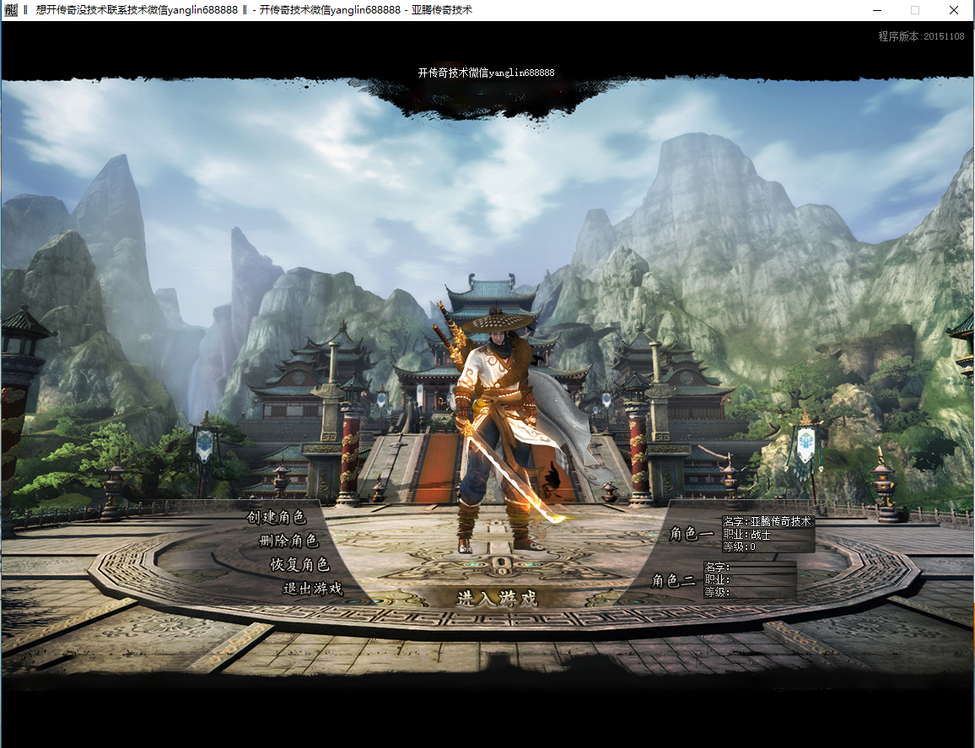Maximize the game window
975x748 pixels.
(x=914, y=10)
